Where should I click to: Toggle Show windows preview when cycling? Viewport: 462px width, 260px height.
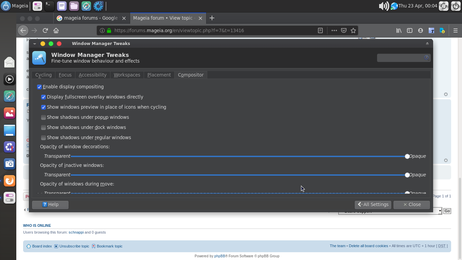pyautogui.click(x=43, y=107)
